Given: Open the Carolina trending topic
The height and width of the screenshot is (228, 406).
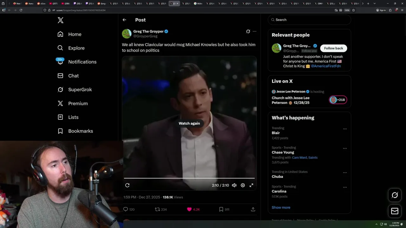Looking at the screenshot, I should click(x=279, y=191).
